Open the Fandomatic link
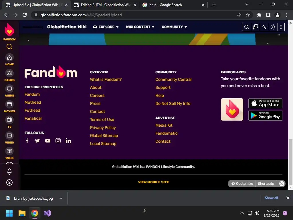Screen dimensions: 293x220 167,133
